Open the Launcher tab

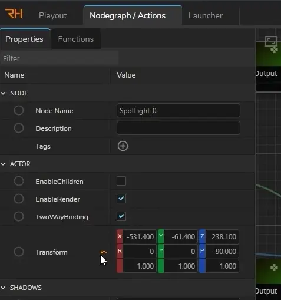(206, 15)
